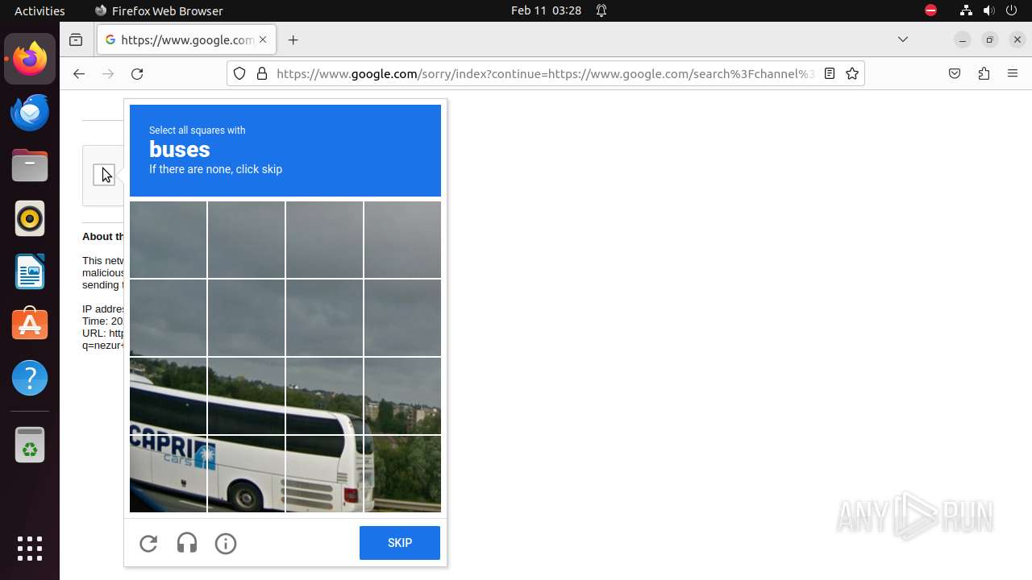Open volume indicator in system tray

tap(989, 10)
